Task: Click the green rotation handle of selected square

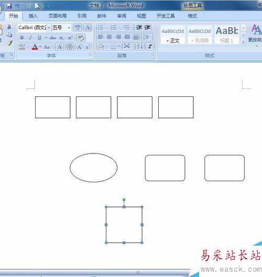Action: click(124, 200)
